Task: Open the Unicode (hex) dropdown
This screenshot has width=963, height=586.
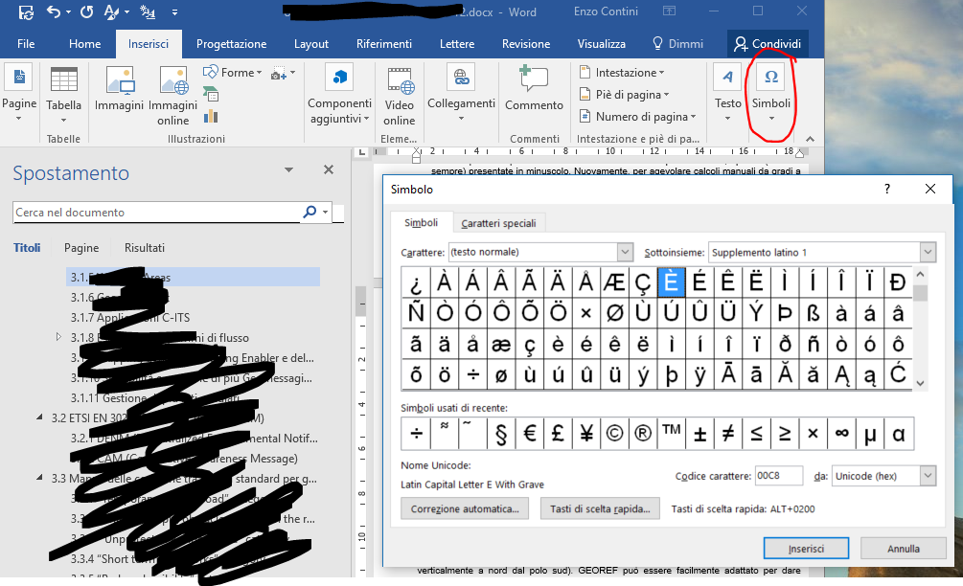Action: (927, 476)
